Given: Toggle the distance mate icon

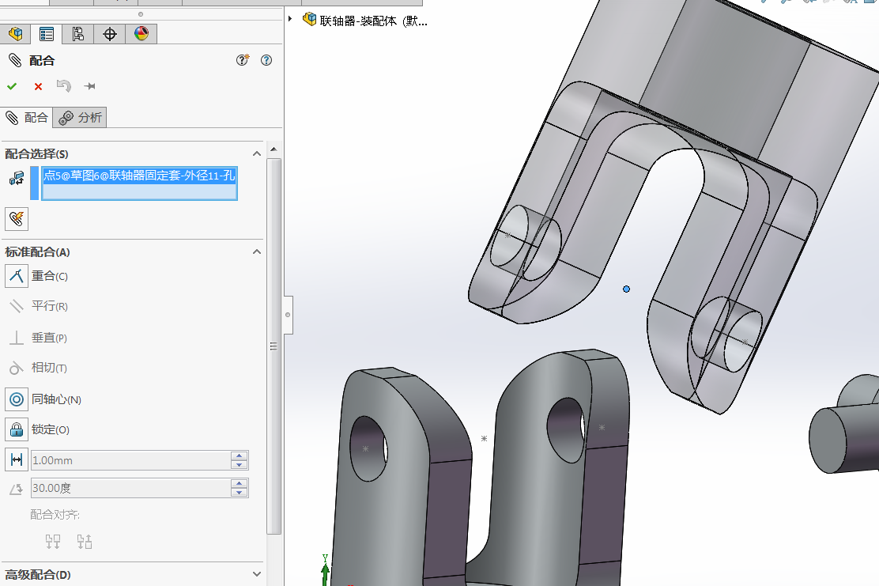Looking at the screenshot, I should [x=17, y=459].
